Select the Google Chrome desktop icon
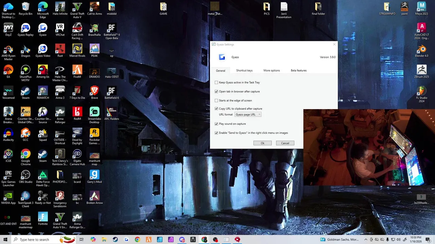This screenshot has width=435, height=244. click(x=25, y=158)
